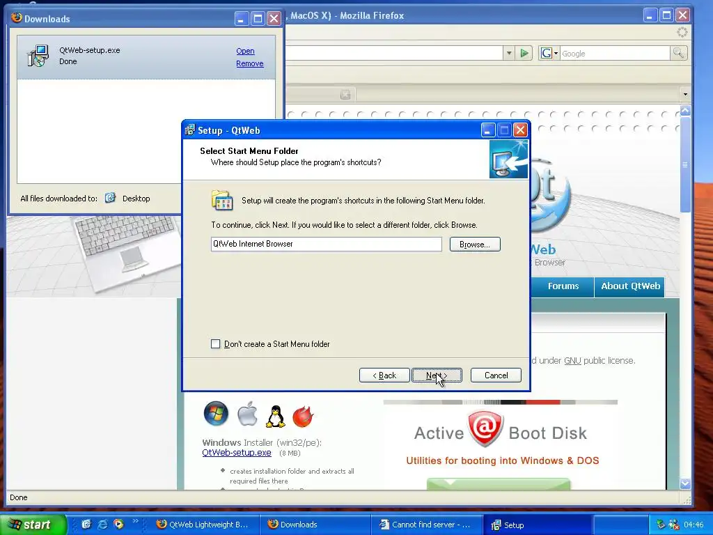Click the Setup wizard title bar icon
The height and width of the screenshot is (535, 713).
(190, 130)
